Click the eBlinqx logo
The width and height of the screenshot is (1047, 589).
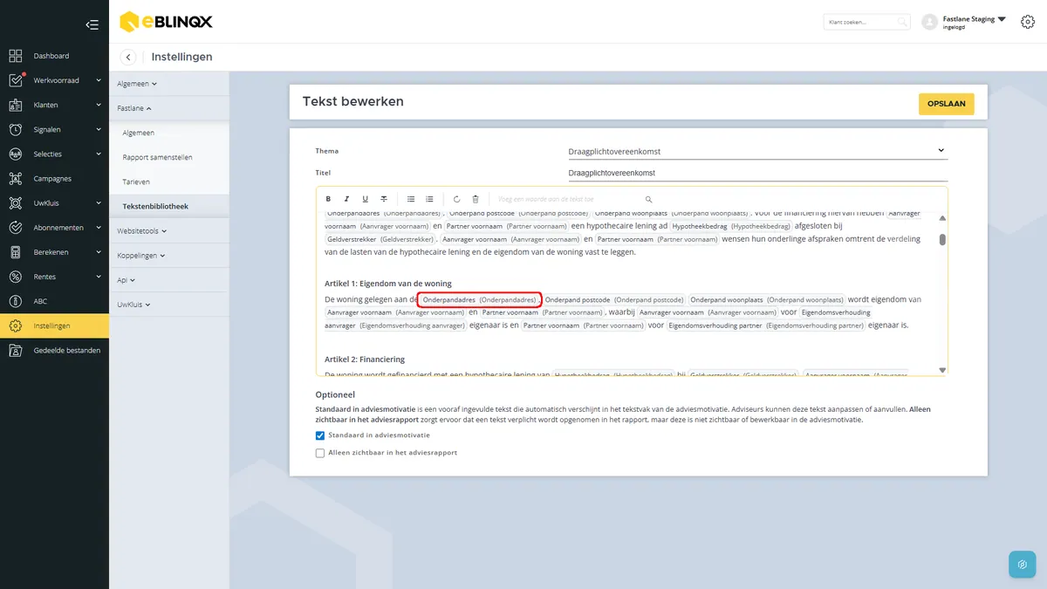pyautogui.click(x=166, y=21)
